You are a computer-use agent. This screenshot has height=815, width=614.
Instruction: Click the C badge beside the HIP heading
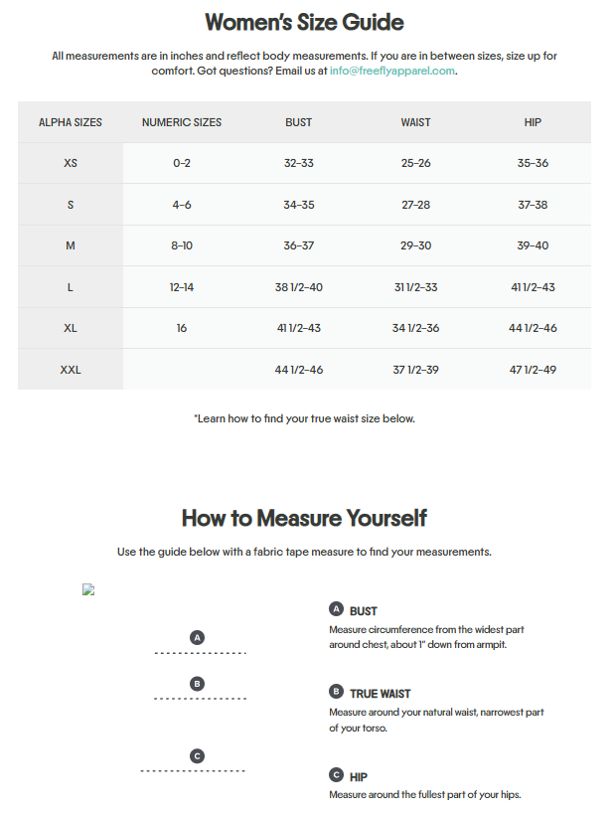point(336,775)
